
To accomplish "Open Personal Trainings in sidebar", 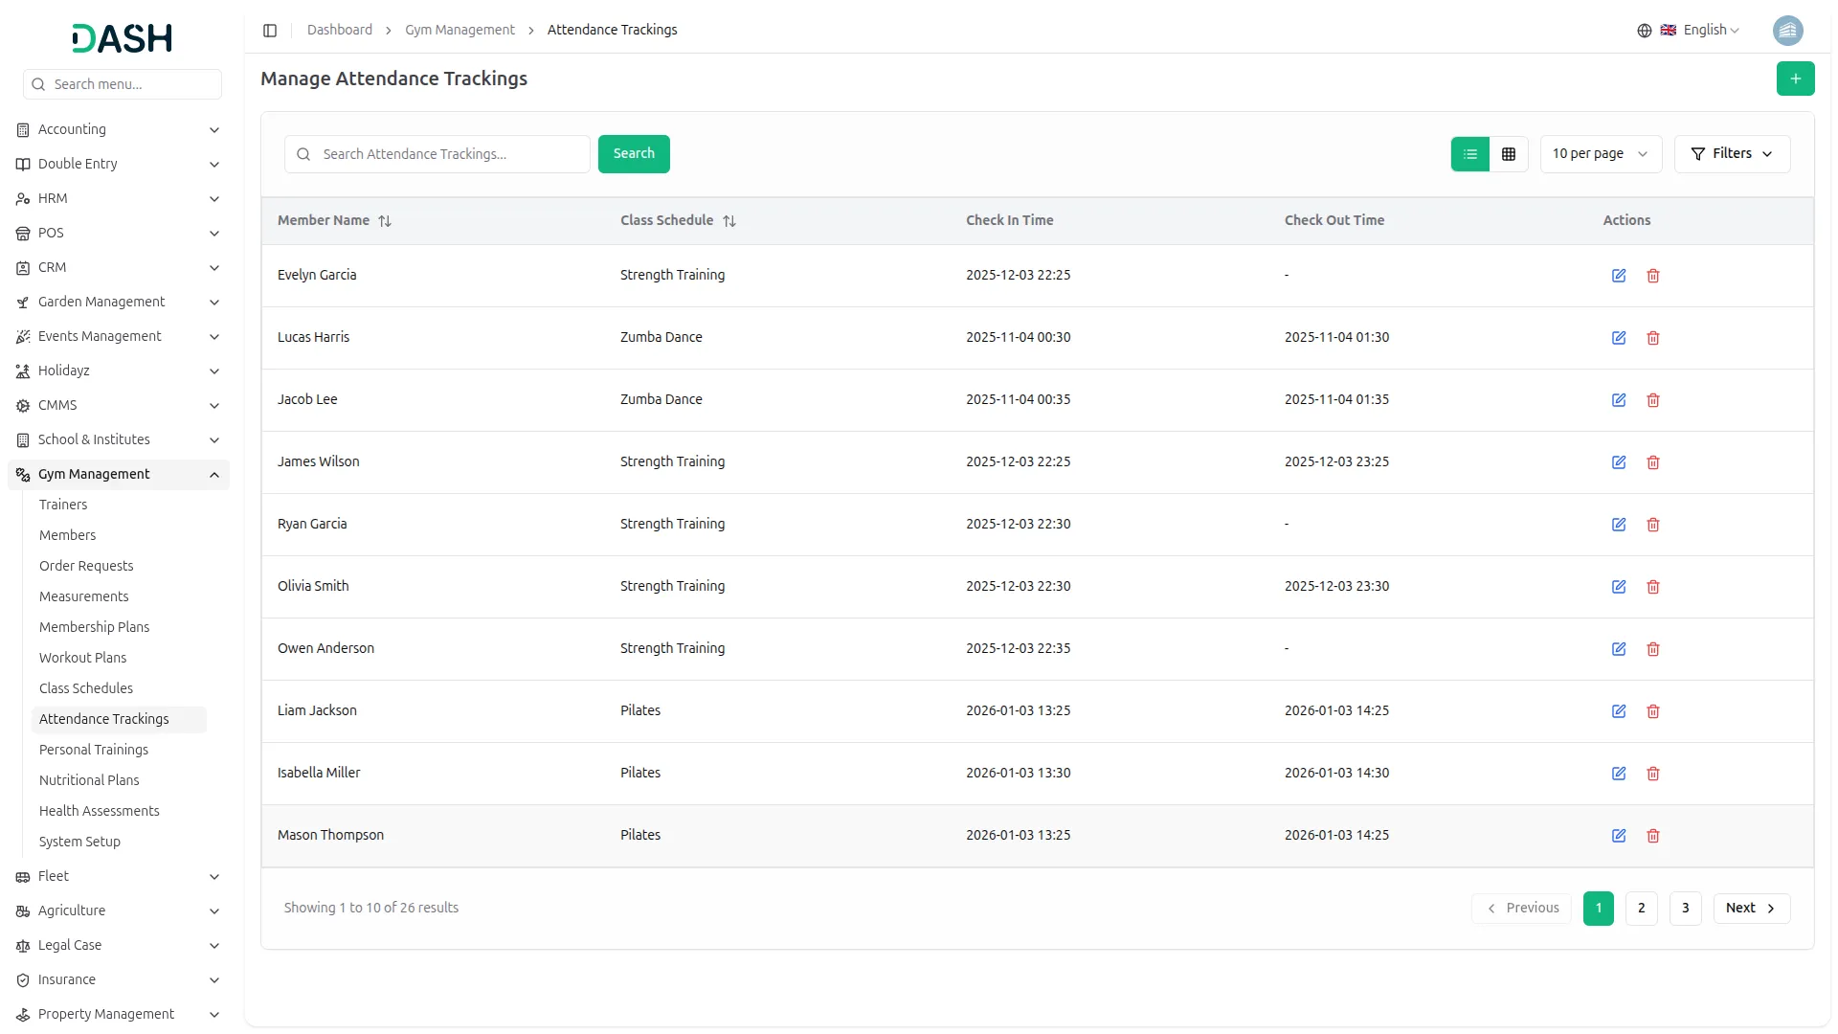I will tap(94, 750).
